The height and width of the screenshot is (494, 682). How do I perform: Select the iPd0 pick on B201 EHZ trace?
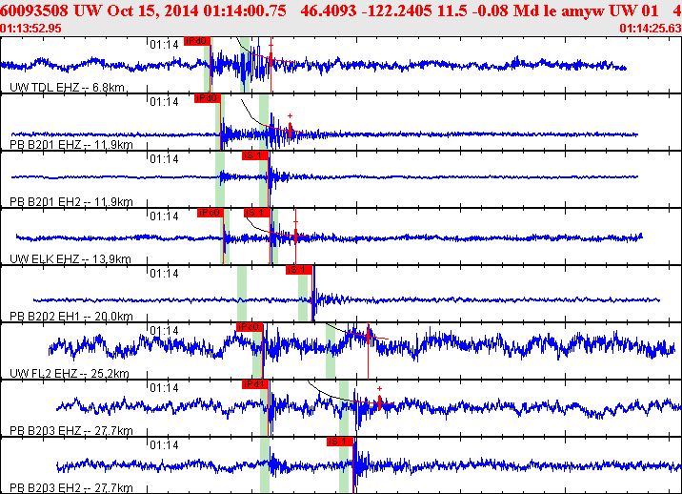pyautogui.click(x=207, y=98)
